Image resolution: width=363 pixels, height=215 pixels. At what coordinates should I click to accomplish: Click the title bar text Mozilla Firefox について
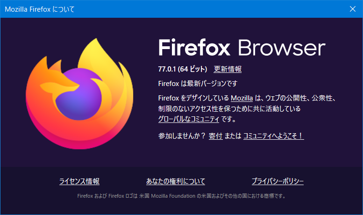coord(40,9)
